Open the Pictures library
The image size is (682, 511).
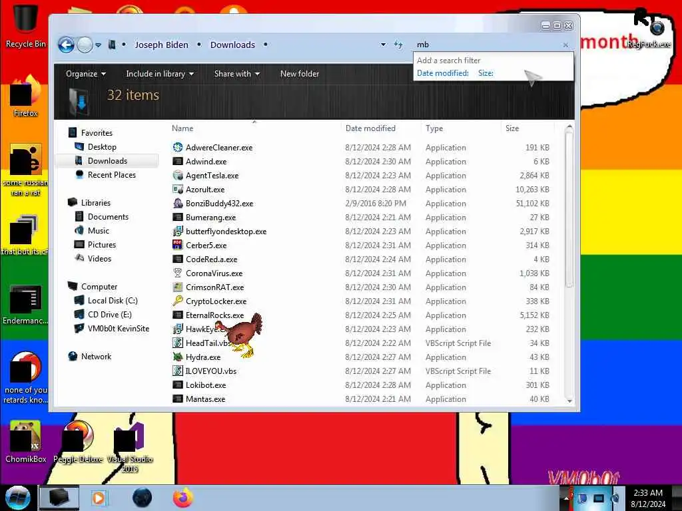(x=102, y=245)
